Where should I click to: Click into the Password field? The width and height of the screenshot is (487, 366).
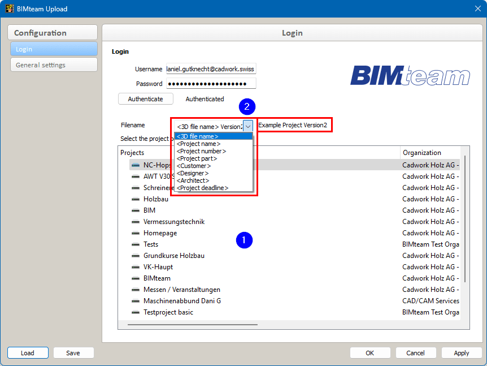point(211,84)
